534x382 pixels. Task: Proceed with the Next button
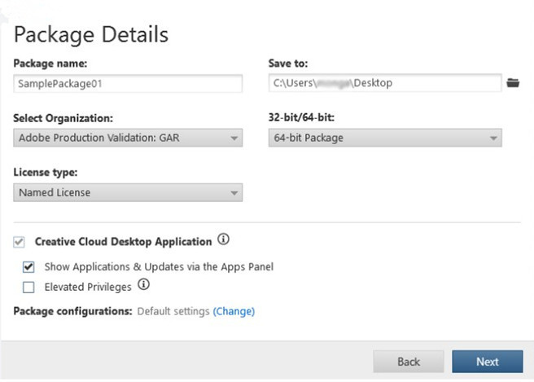pos(487,362)
